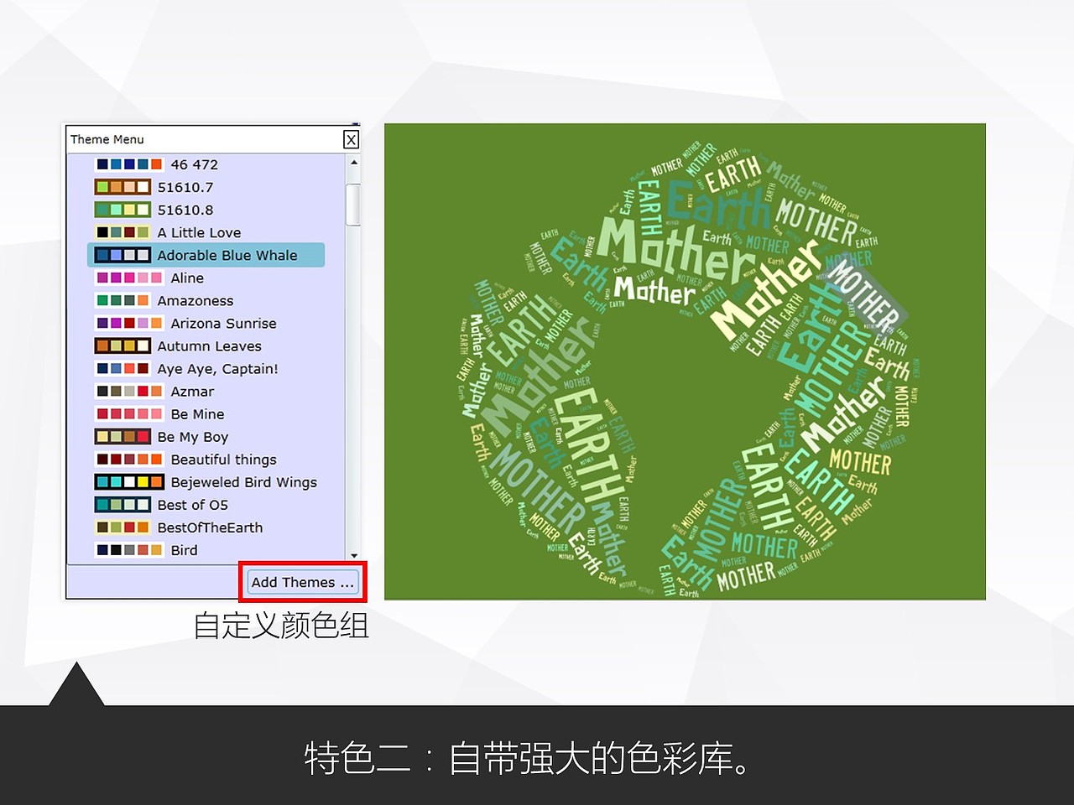Select the "BestOfTheEarth" theme
Screen dimensions: 1074x805
coord(210,527)
